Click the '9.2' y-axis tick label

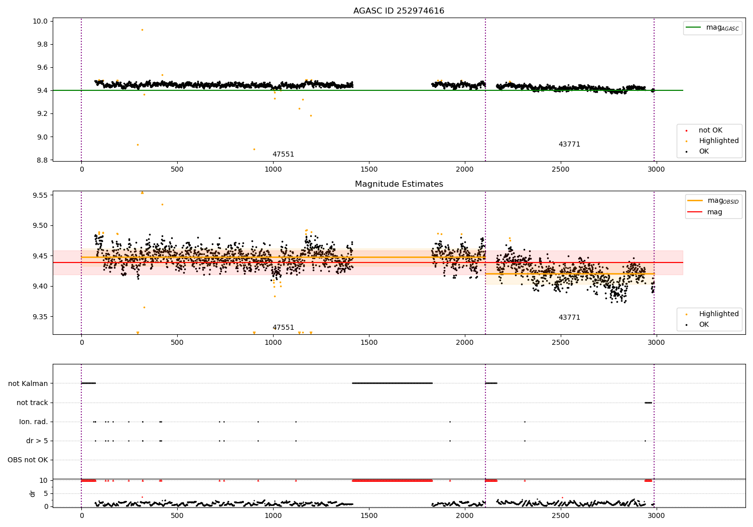pyautogui.click(x=42, y=114)
